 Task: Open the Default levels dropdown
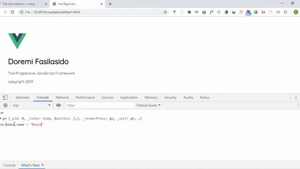(148, 105)
